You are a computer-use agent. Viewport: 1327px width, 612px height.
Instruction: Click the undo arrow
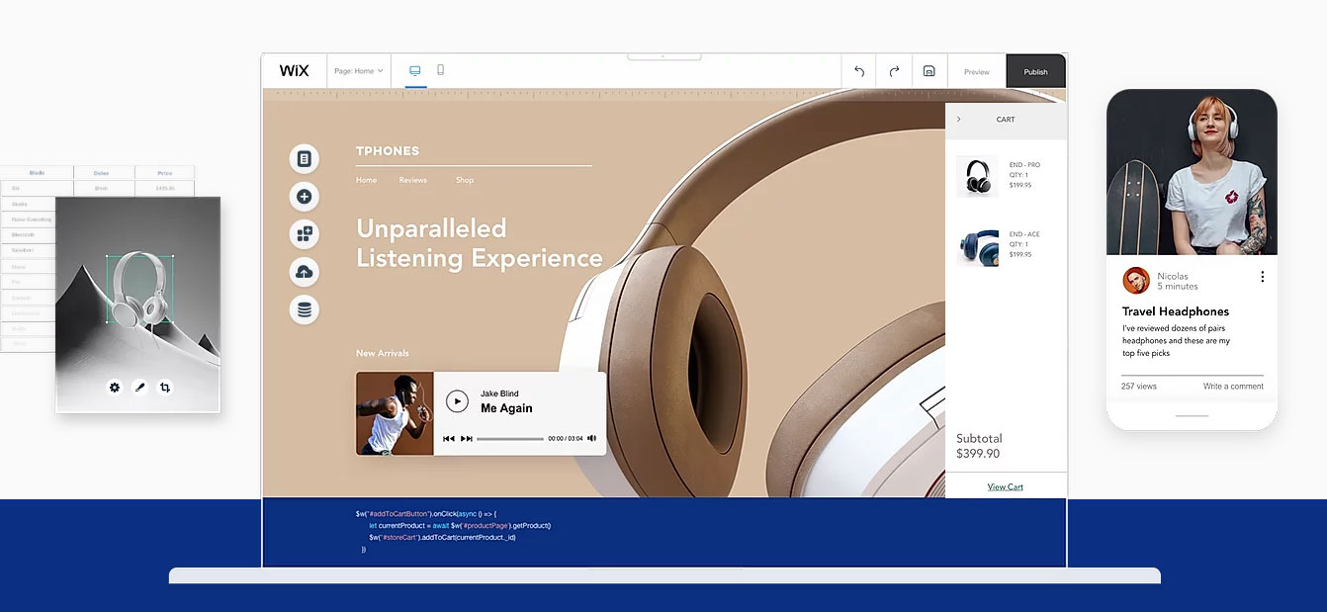point(859,71)
